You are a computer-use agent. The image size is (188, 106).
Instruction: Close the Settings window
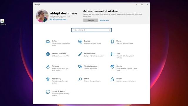click(x=147, y=4)
